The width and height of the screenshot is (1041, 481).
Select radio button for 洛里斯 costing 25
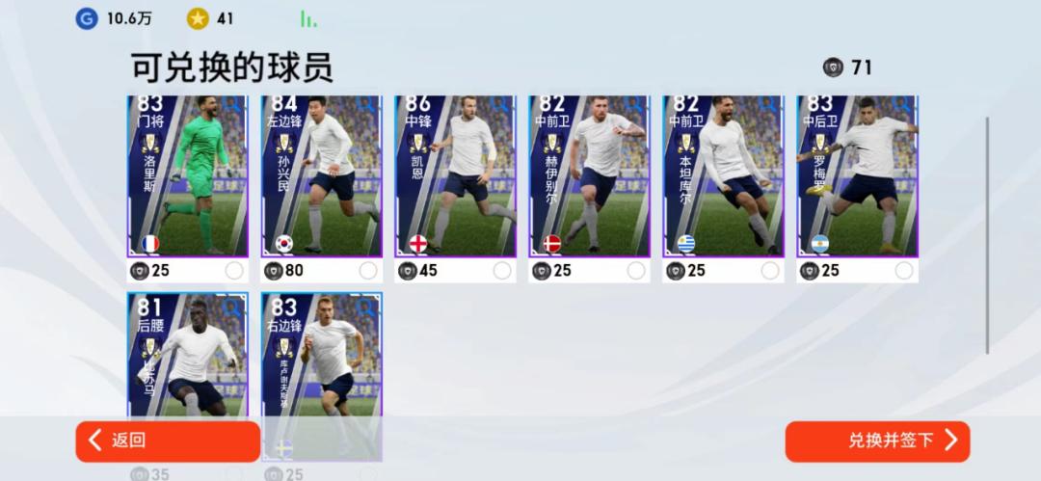(x=233, y=271)
